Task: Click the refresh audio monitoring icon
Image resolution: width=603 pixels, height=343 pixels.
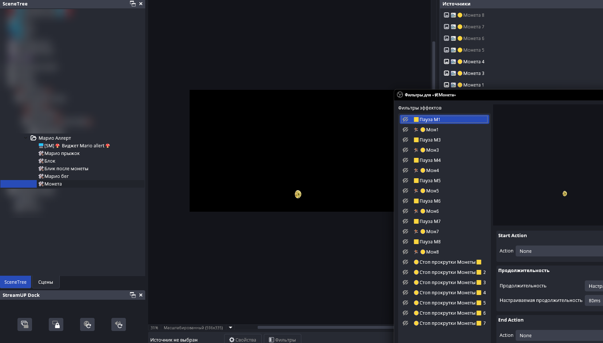Action: tap(119, 324)
